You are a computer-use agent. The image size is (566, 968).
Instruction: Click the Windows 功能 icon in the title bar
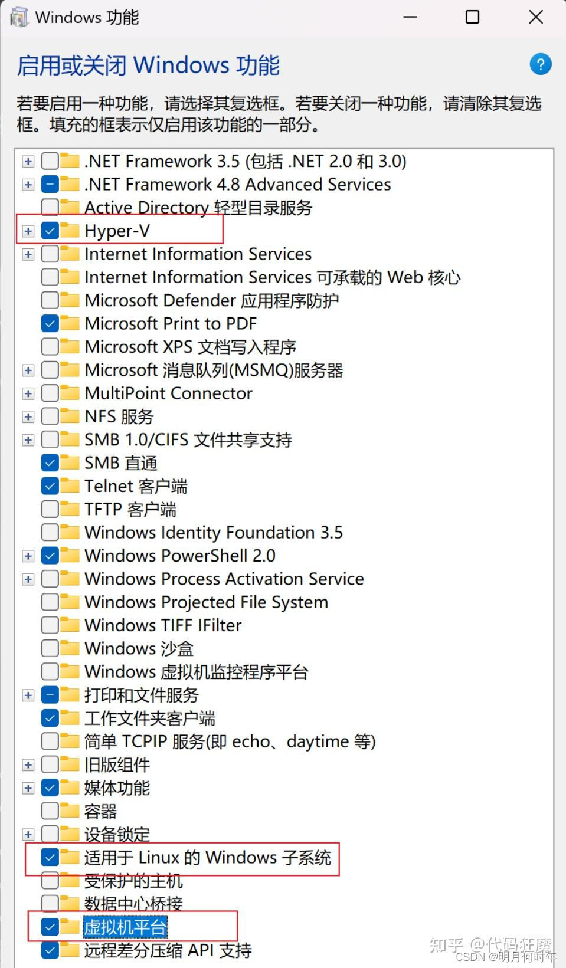pos(18,17)
